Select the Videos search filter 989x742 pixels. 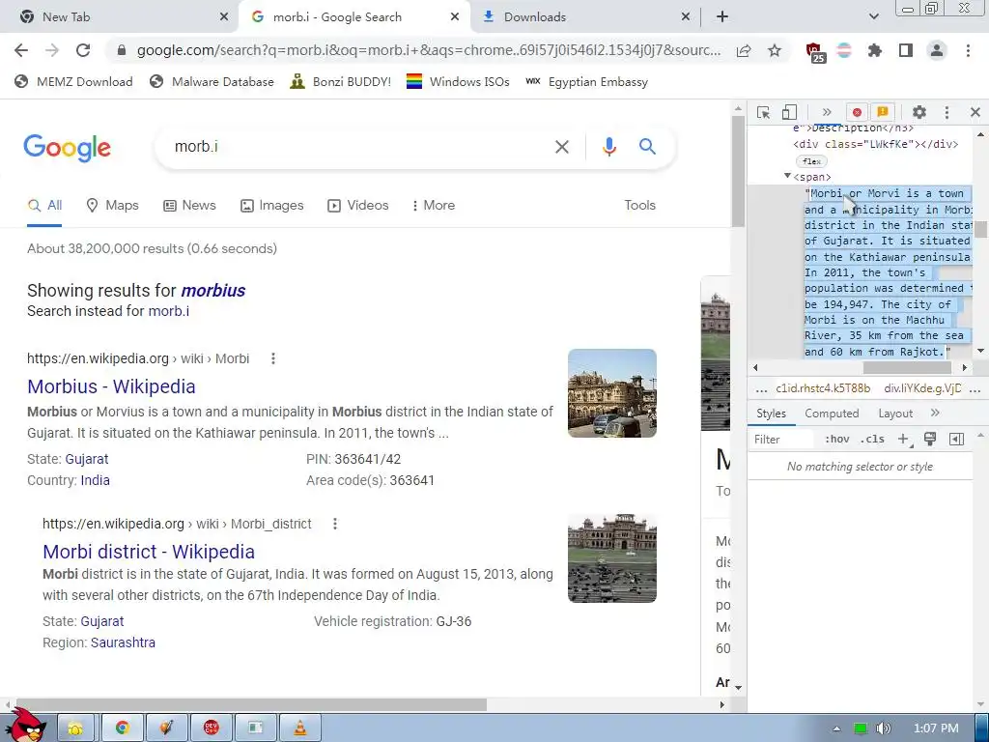click(x=357, y=205)
